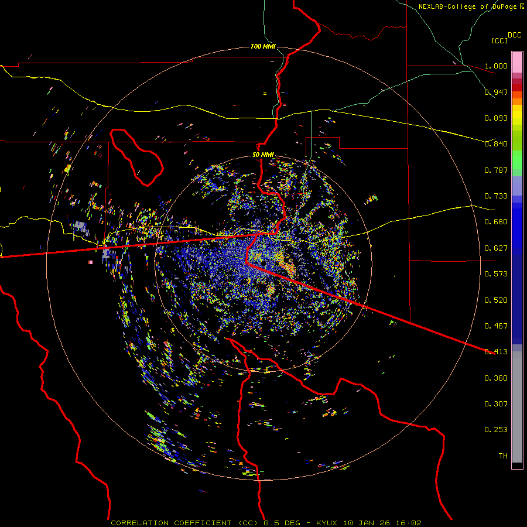Click the 0.680 color scale label

click(x=496, y=222)
